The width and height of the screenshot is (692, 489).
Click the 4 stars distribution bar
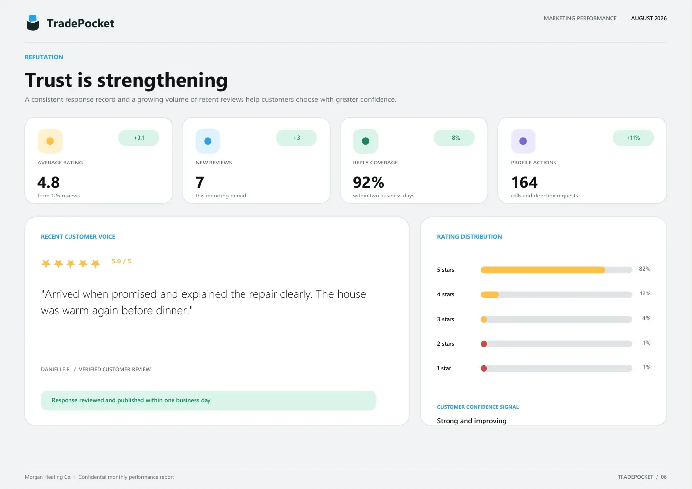tap(556, 294)
